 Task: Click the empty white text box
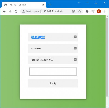(x=53, y=72)
